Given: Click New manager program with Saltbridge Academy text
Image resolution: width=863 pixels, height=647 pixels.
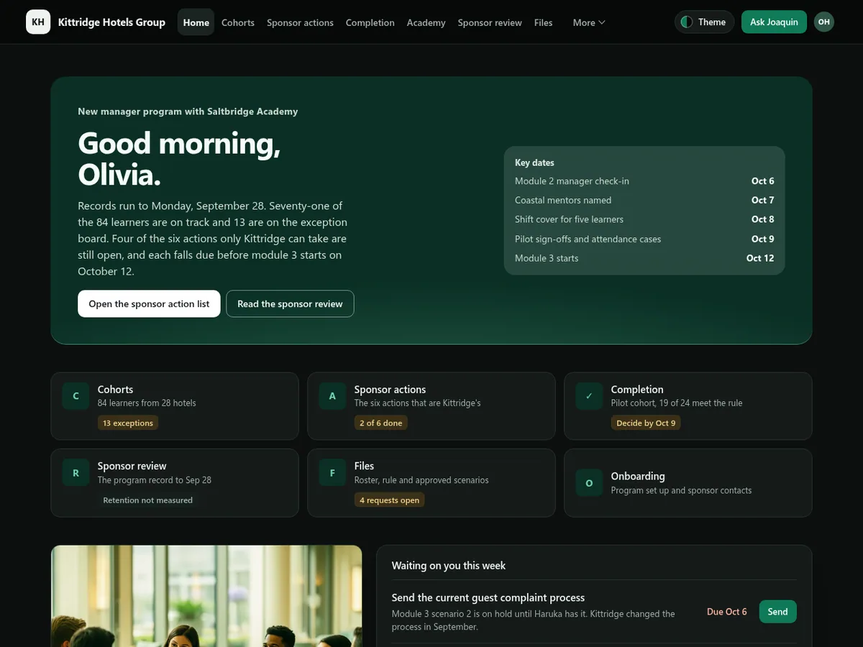Looking at the screenshot, I should [x=188, y=111].
